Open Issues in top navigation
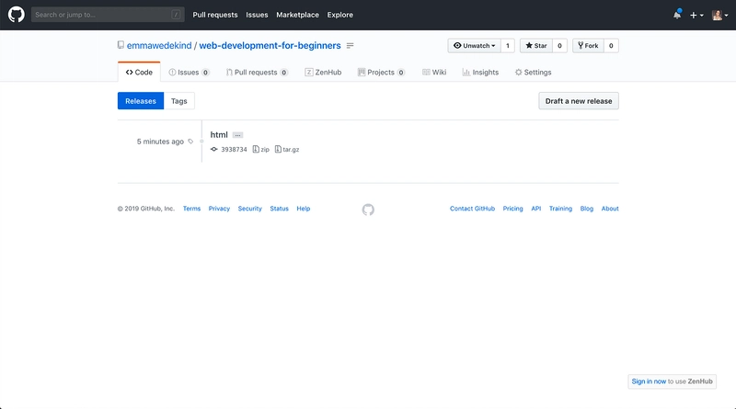736x409 pixels. pos(257,15)
